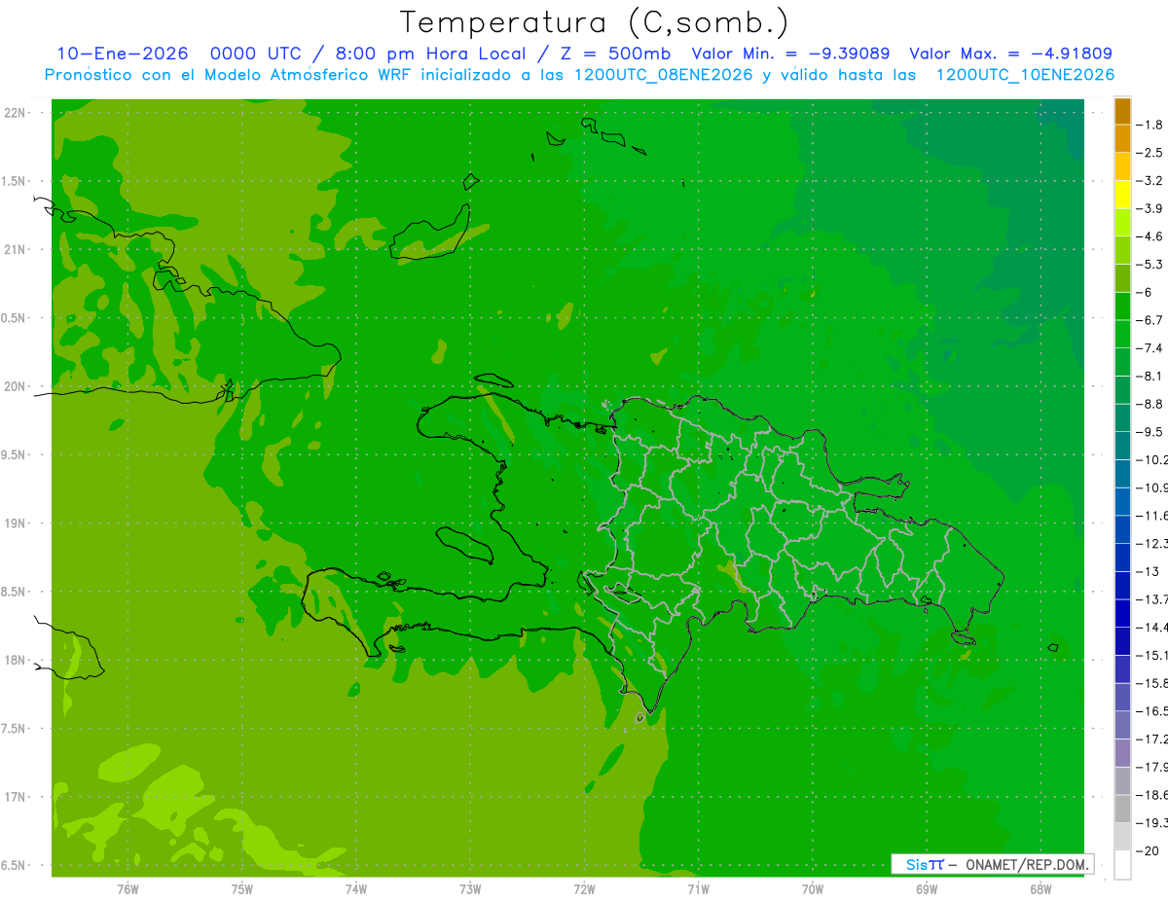Click the 75W longitude label
This screenshot has width=1168, height=902.
(241, 889)
